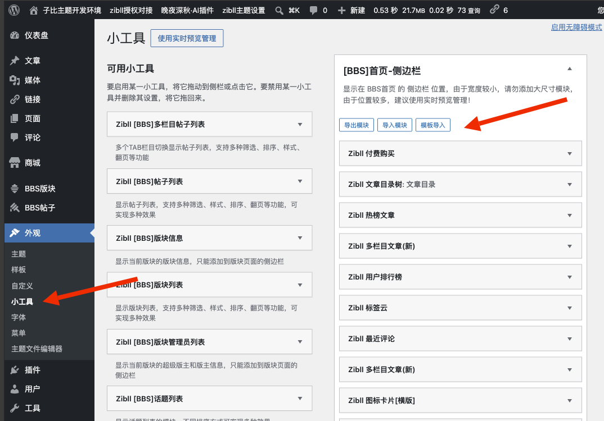Viewport: 604px width, 421px height.
Task: Click 21.7MB memory entry in admin bar
Action: pos(414,10)
